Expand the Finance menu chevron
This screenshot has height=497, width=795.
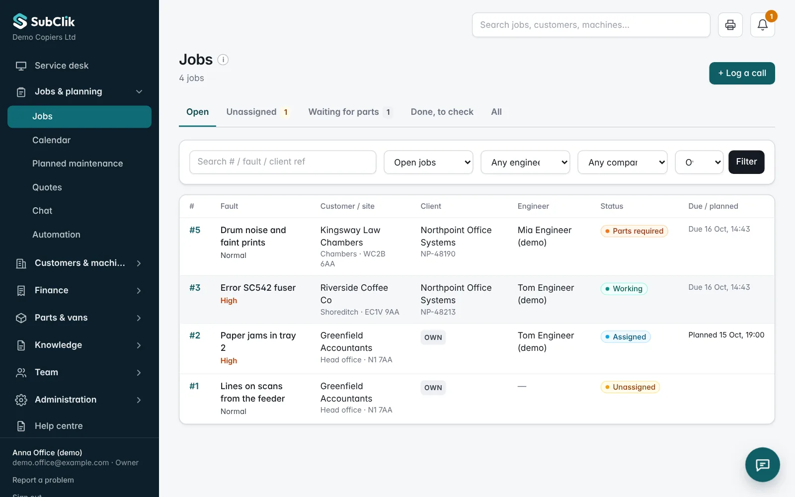(x=139, y=291)
